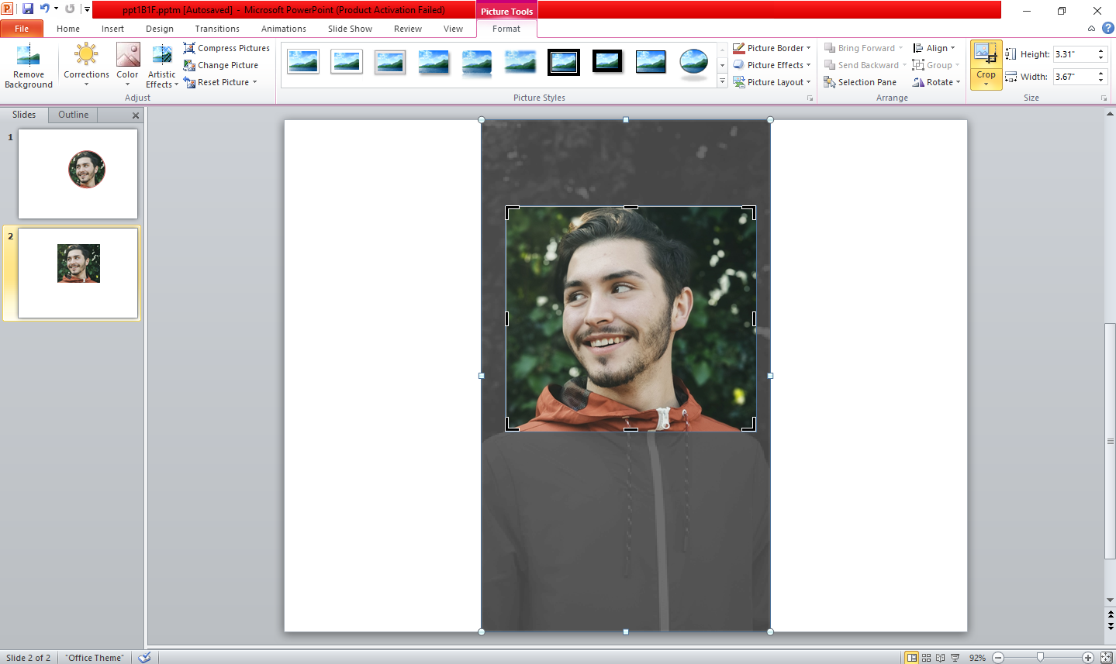1116x664 pixels.
Task: Open the Picture Effects dropdown
Action: click(771, 64)
